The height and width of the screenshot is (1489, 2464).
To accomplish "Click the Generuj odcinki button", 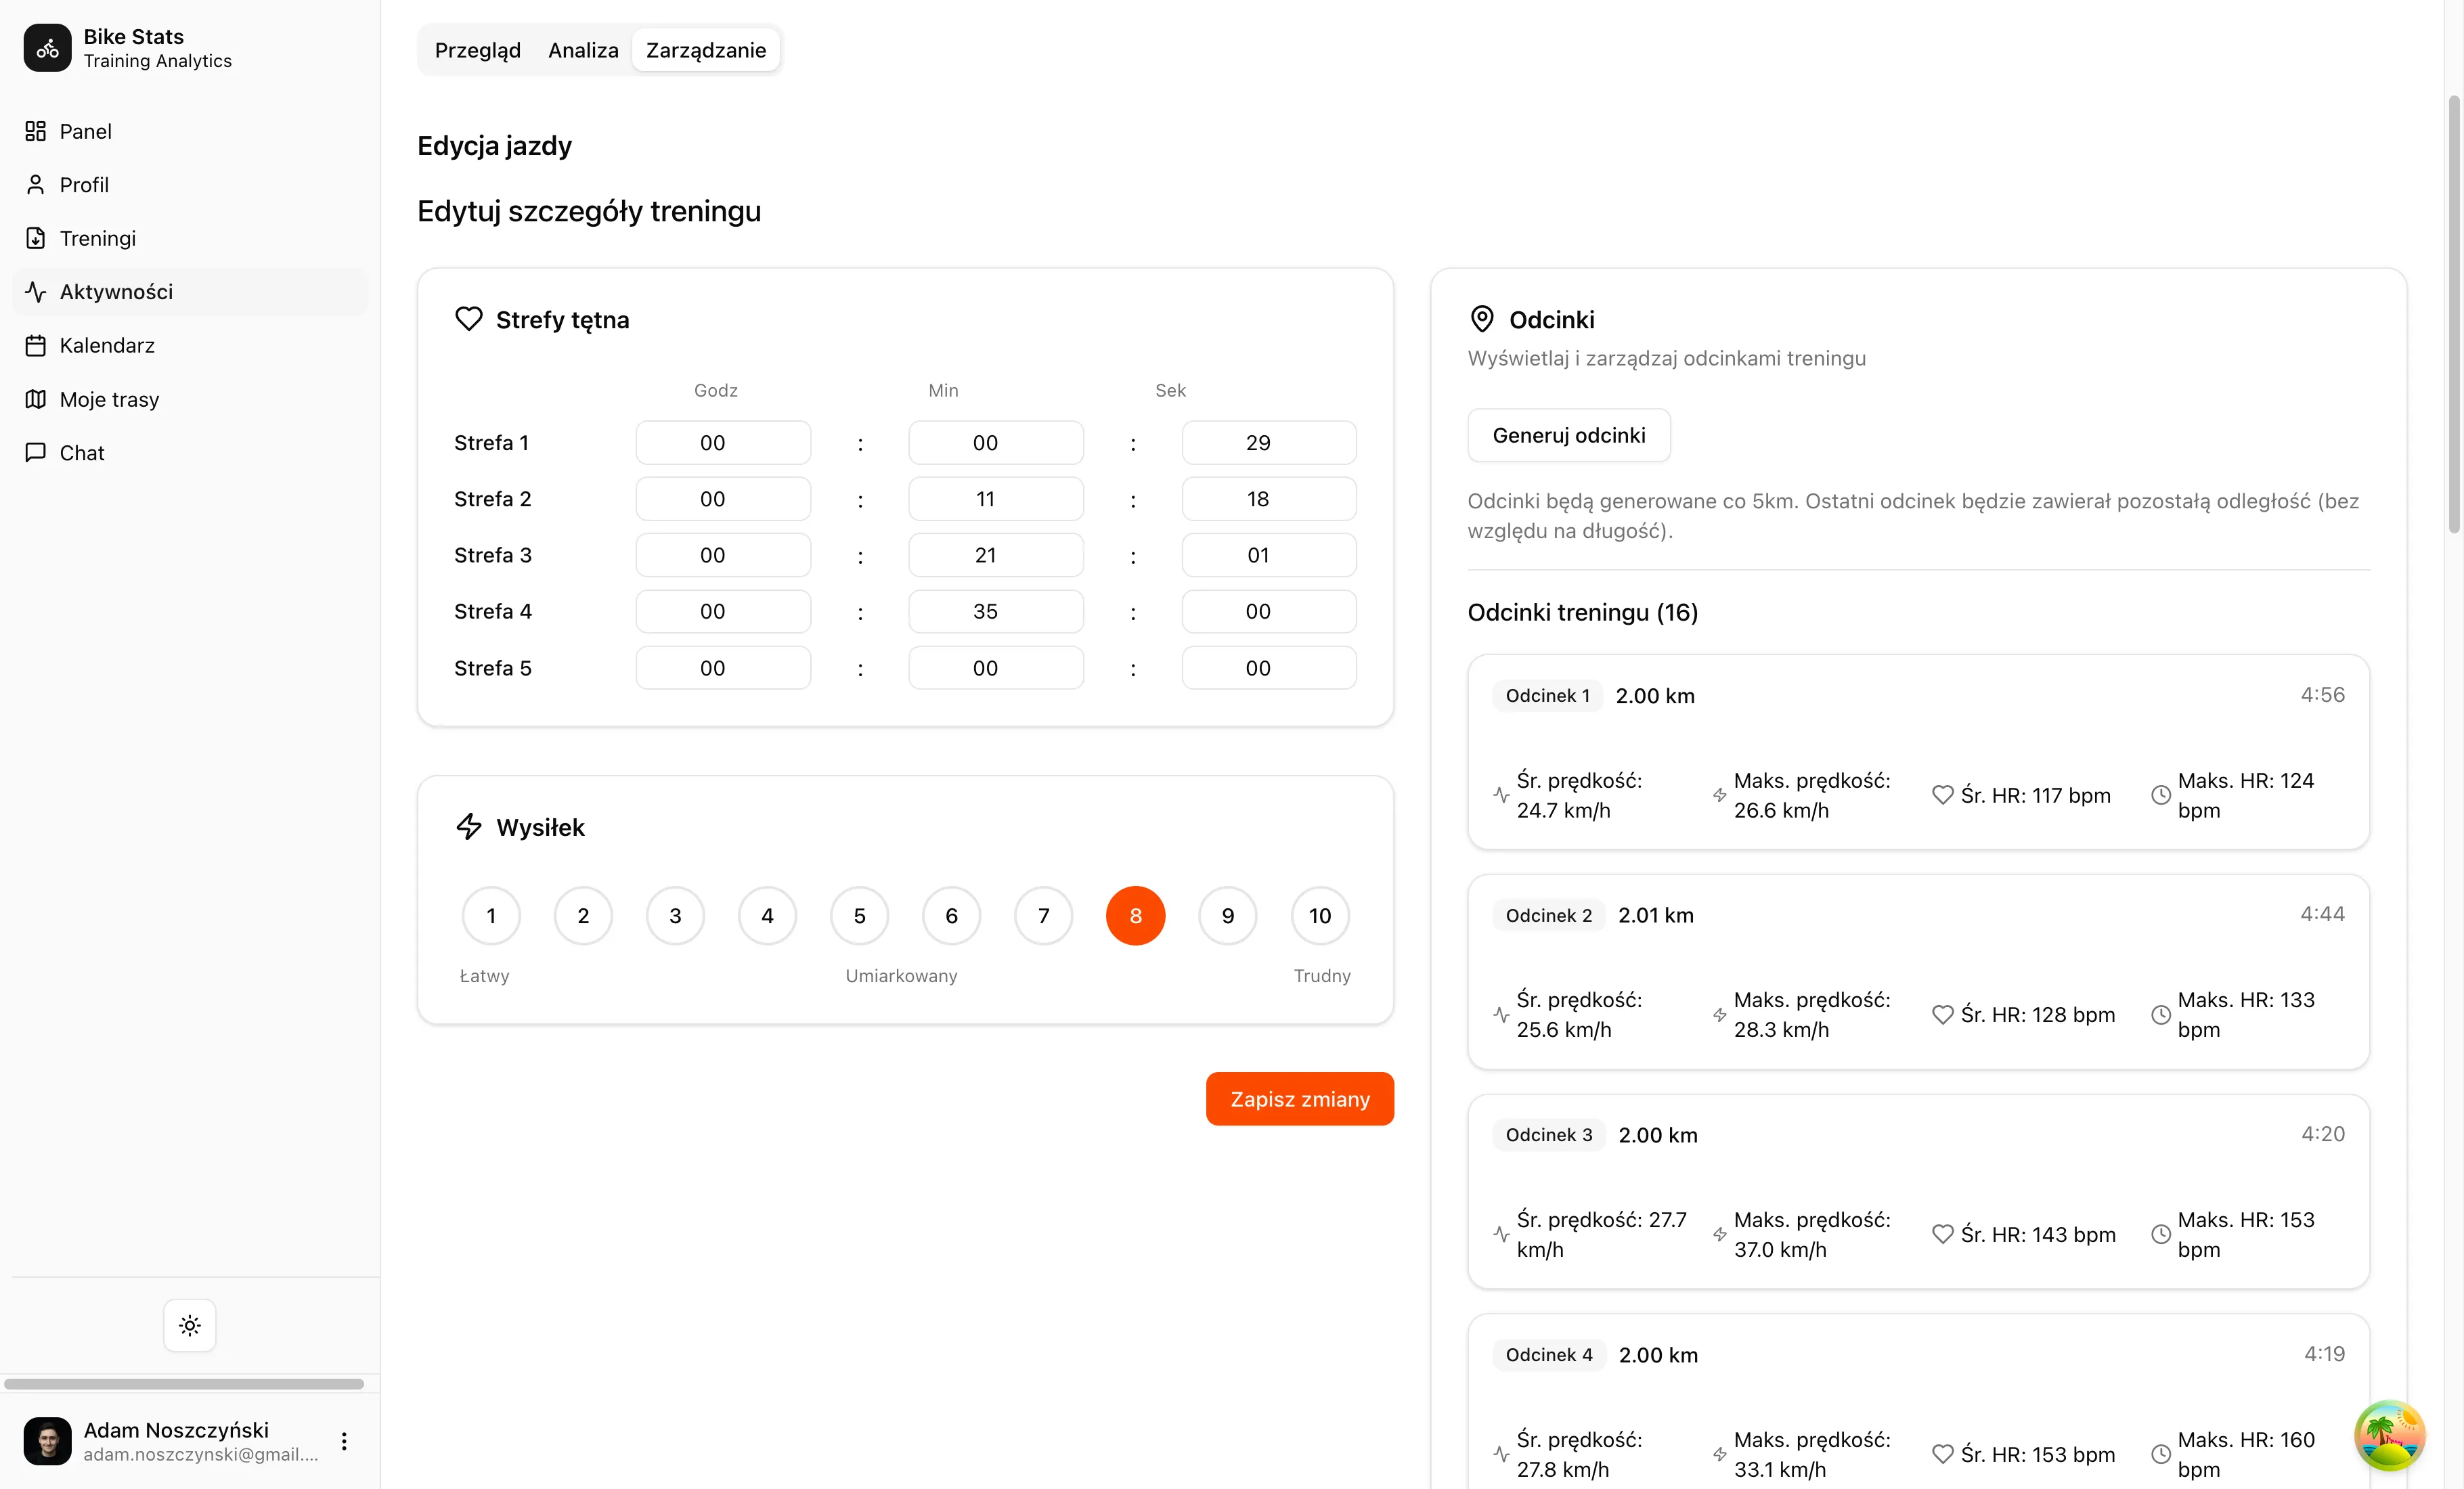I will tap(1568, 435).
